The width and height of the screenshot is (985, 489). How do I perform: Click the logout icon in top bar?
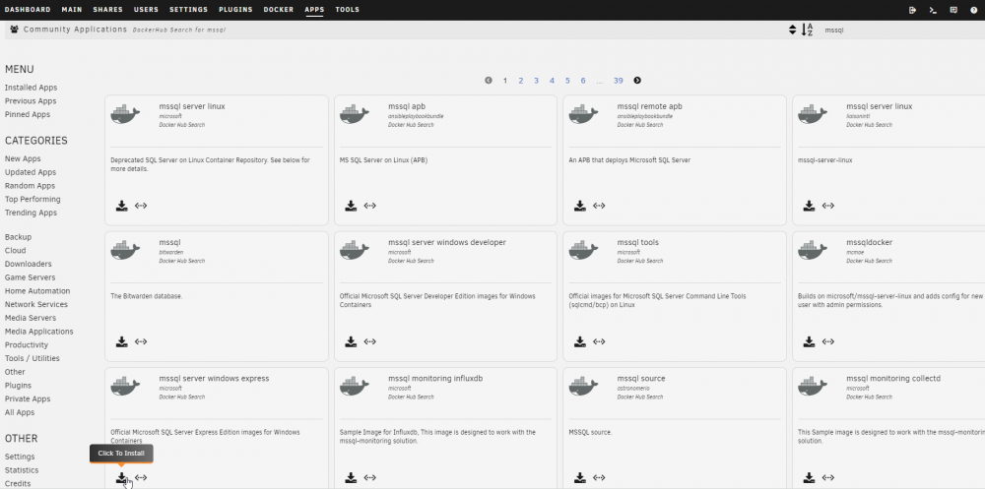(913, 10)
